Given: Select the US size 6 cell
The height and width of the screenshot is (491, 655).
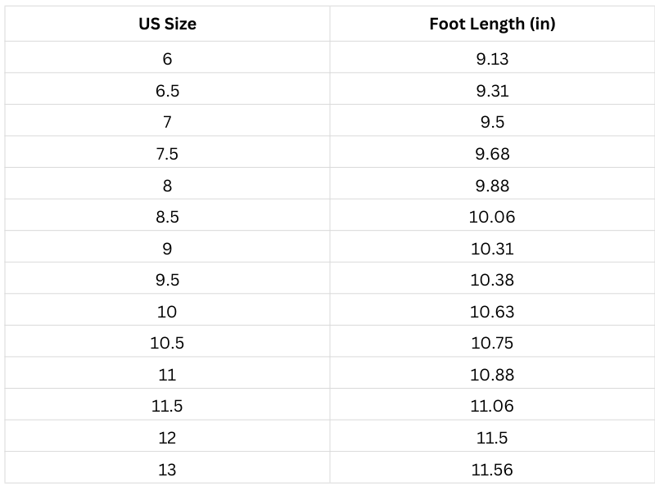Looking at the screenshot, I should pyautogui.click(x=167, y=59).
